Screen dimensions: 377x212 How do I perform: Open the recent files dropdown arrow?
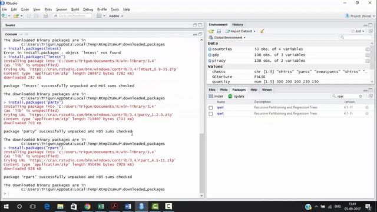pos(22,16)
